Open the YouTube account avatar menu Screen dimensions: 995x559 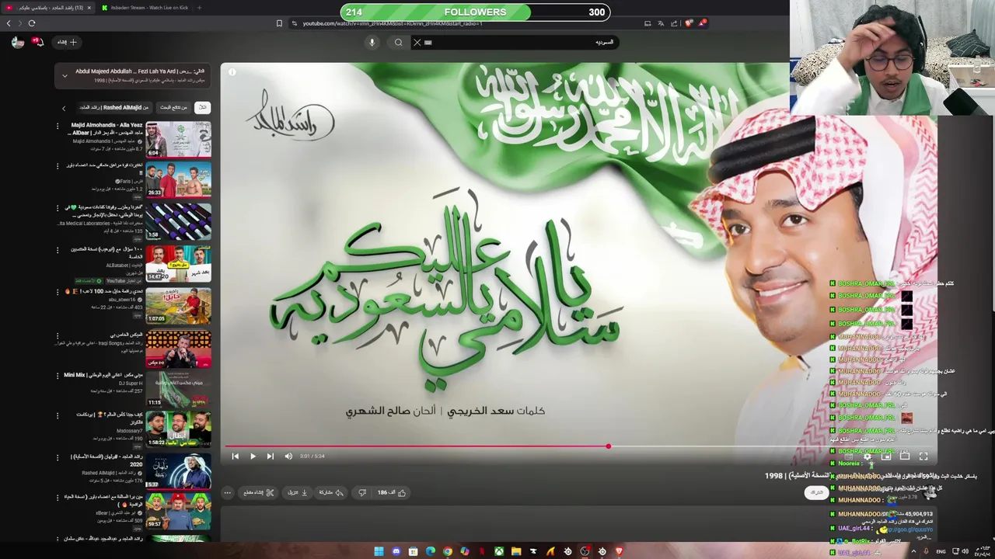point(17,42)
